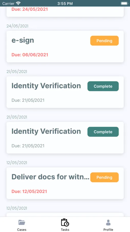The width and height of the screenshot is (130, 232).
Task: Open the partially visible card at bottom
Action: [65, 215]
